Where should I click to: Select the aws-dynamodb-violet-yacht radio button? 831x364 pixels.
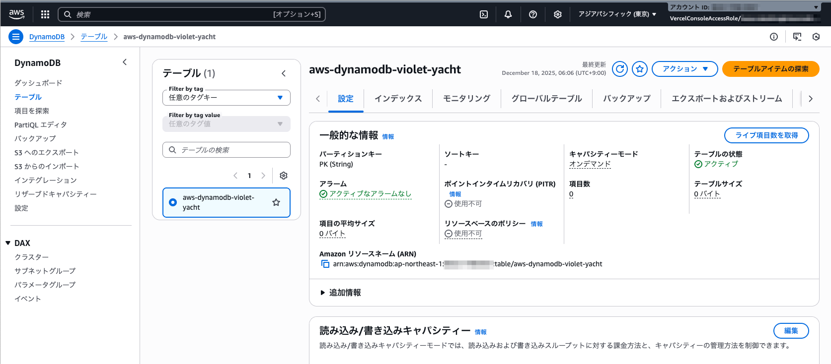click(173, 202)
